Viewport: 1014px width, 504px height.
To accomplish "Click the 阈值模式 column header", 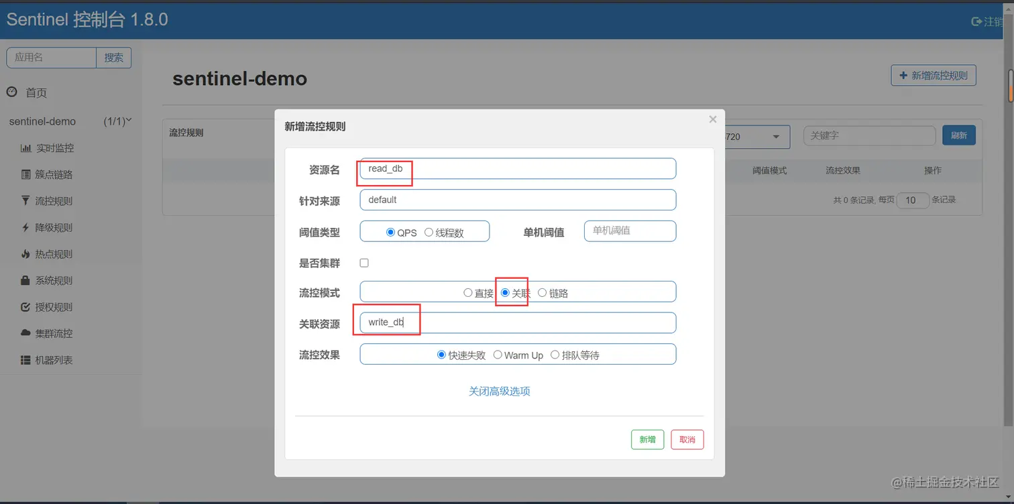I will tap(769, 171).
